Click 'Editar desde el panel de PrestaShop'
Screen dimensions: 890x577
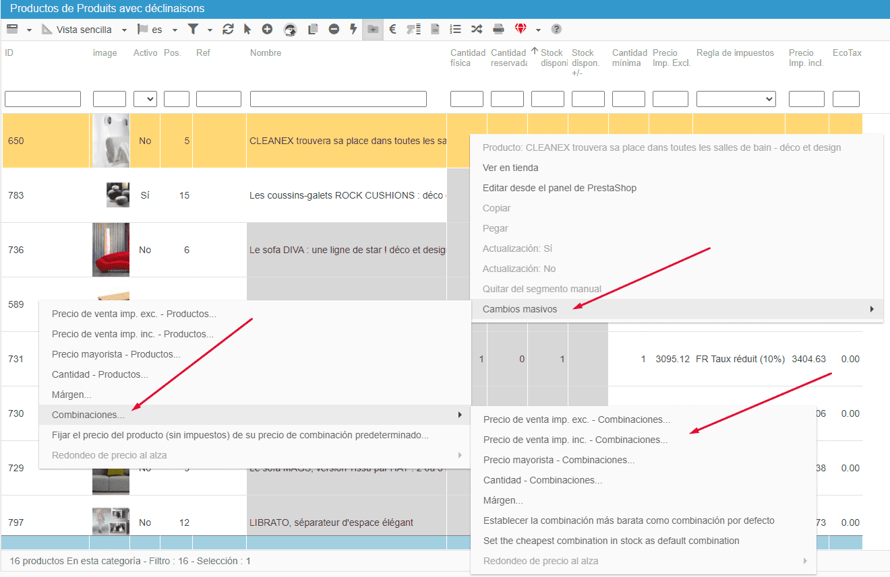[560, 188]
